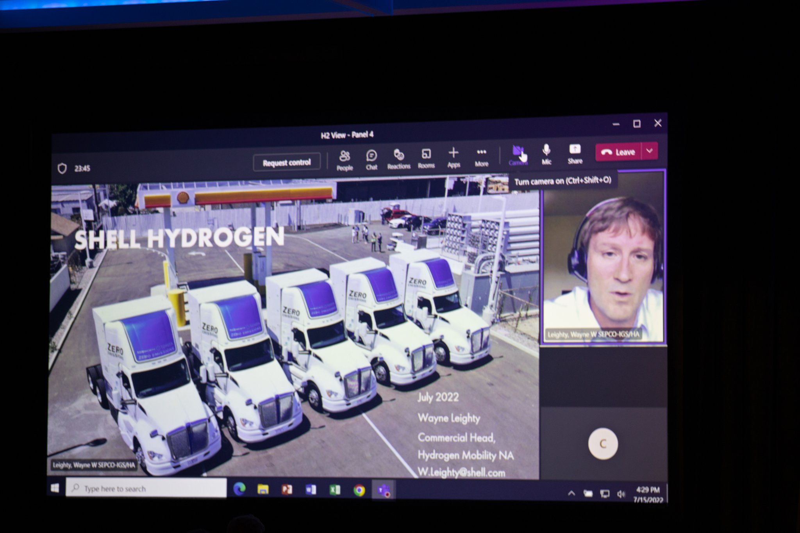The width and height of the screenshot is (800, 533).
Task: Leave the meeting
Action: tap(618, 152)
